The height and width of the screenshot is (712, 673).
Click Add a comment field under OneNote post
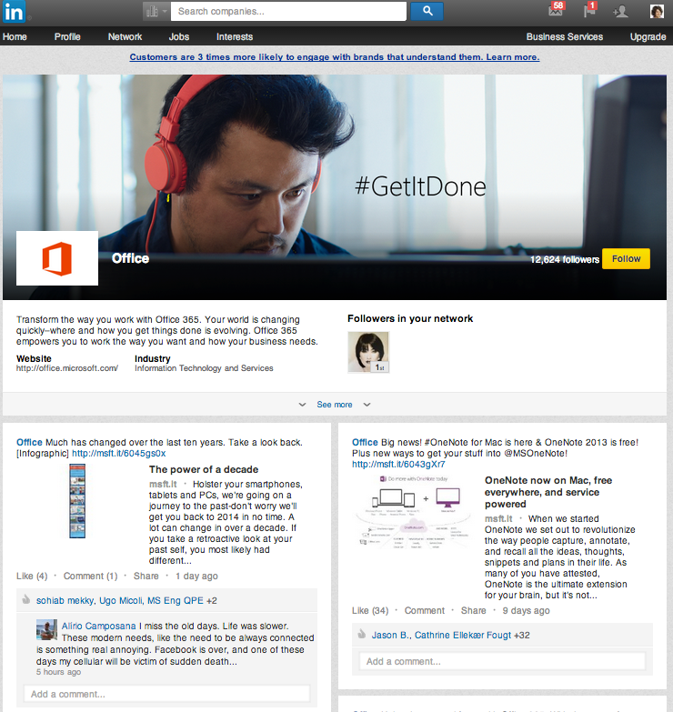502,662
